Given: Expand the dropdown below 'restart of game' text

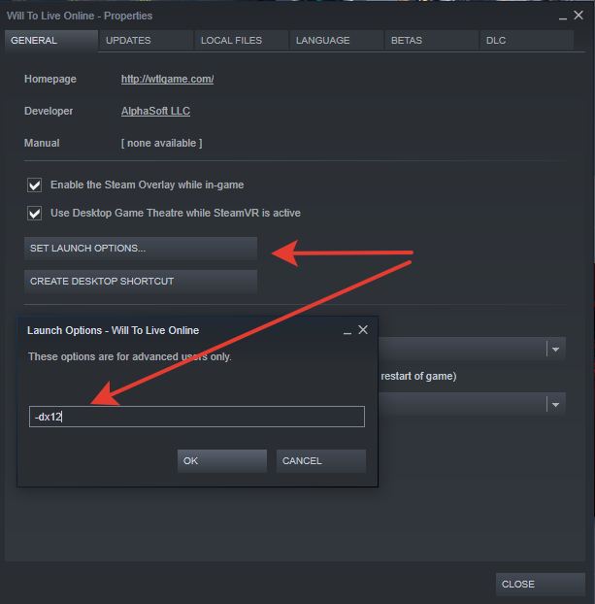Looking at the screenshot, I should (x=555, y=404).
